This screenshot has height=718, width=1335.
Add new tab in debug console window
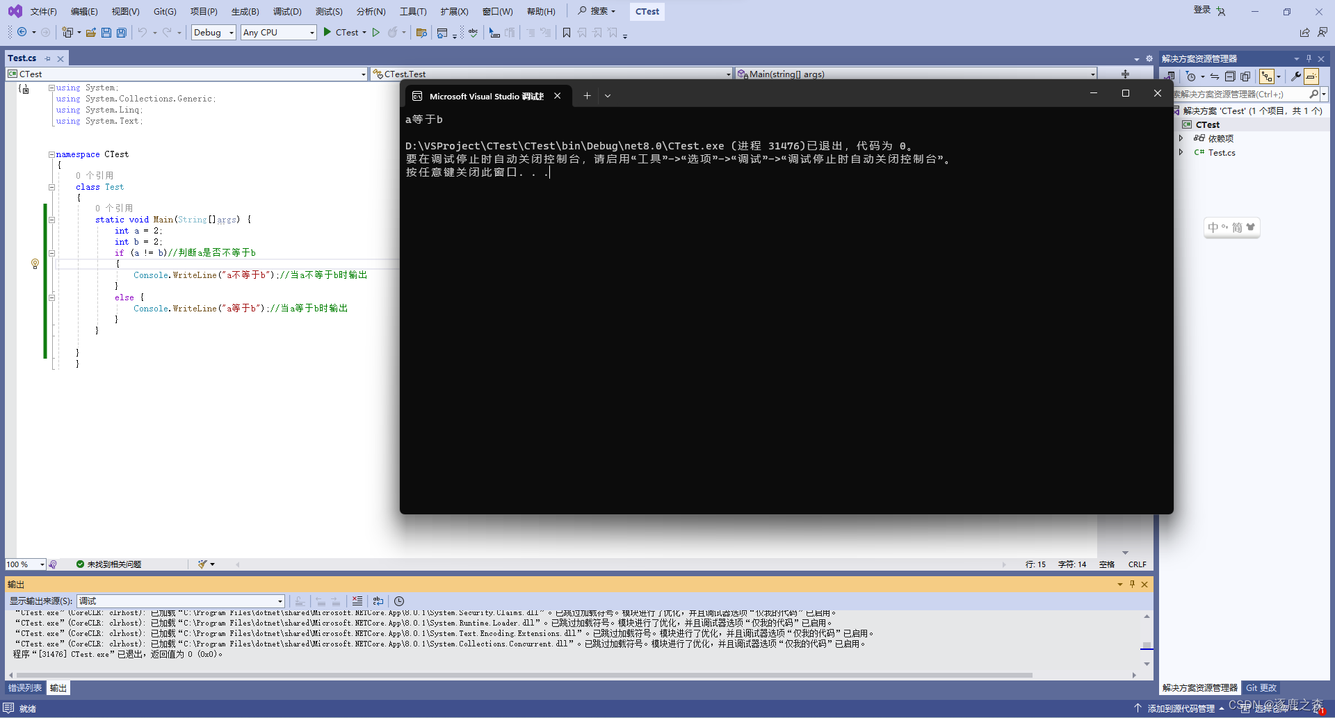coord(587,96)
